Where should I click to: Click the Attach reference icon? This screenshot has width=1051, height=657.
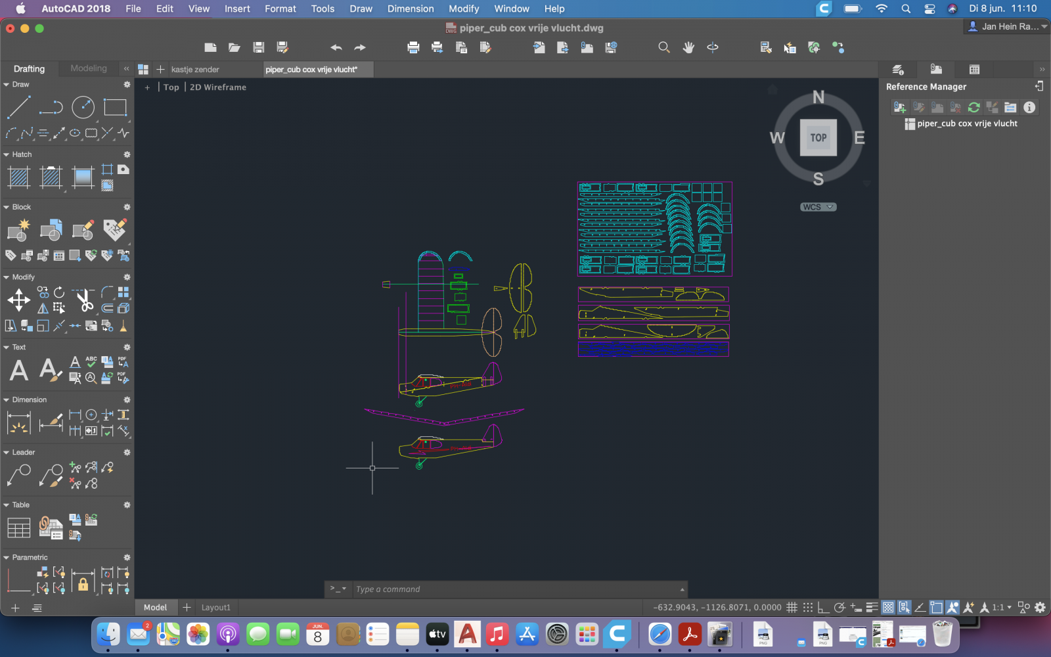pos(900,107)
